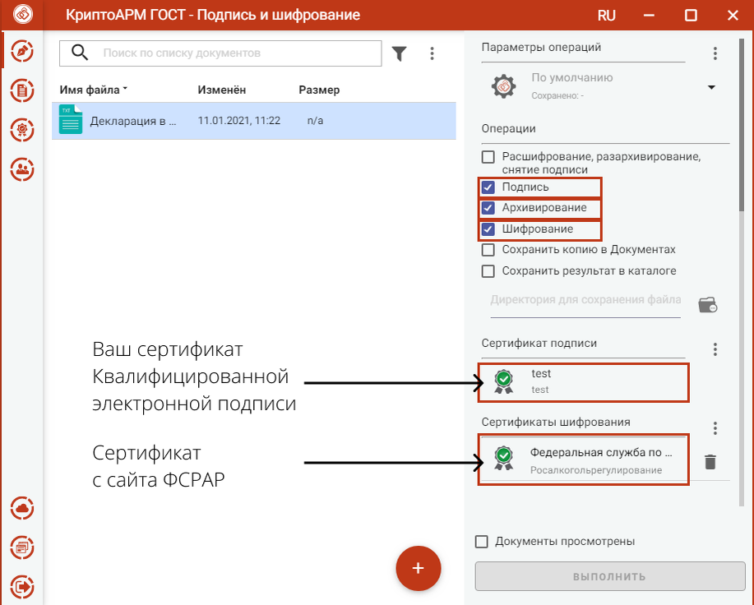Screen dimensions: 754x605
Task: Browse for the save directory folder
Action: (708, 305)
